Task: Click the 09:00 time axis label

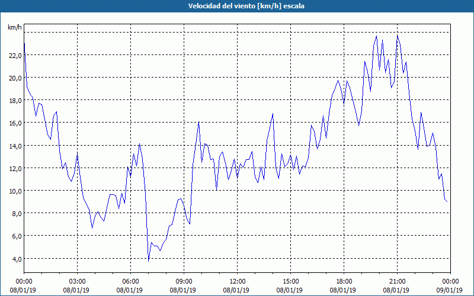Action: point(184,282)
